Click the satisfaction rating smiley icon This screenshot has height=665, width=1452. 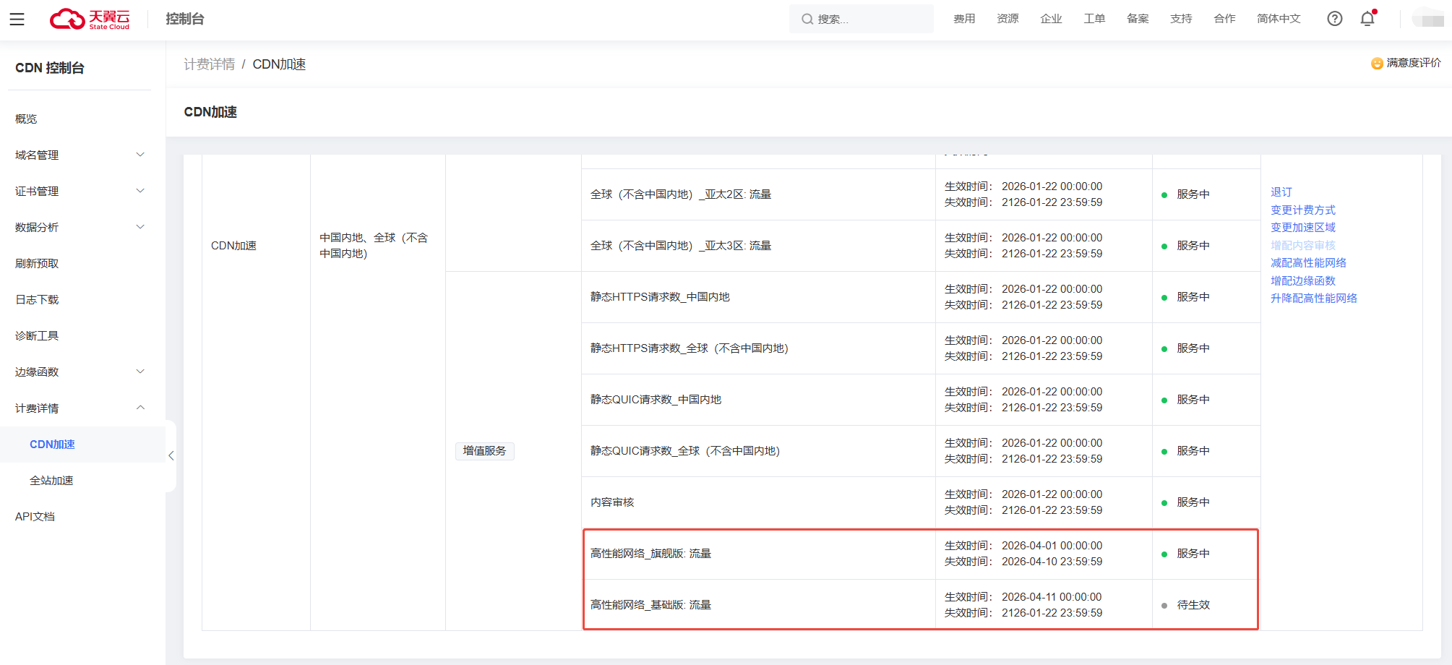click(x=1377, y=64)
